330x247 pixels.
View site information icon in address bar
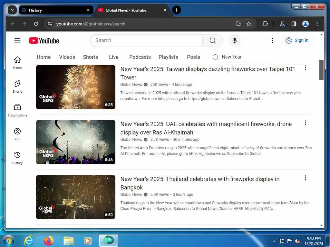(50, 24)
